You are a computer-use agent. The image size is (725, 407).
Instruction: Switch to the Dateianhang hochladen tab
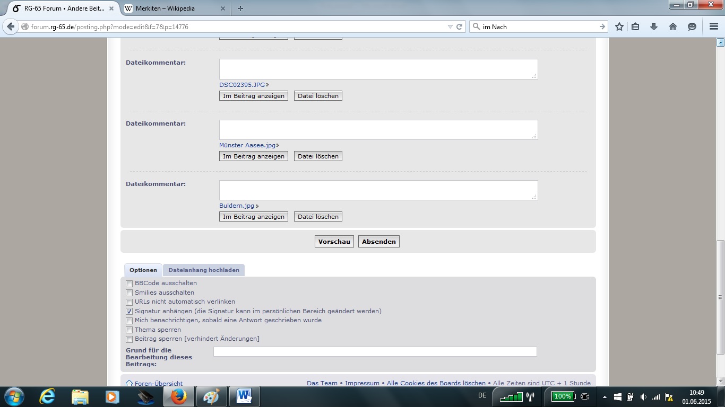point(204,270)
